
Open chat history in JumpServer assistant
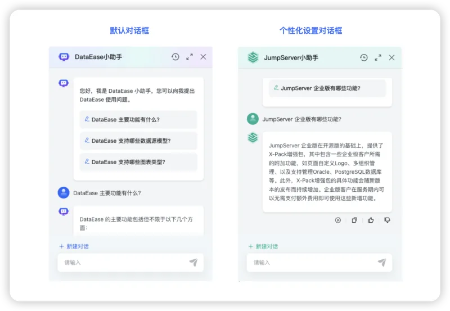[363, 58]
